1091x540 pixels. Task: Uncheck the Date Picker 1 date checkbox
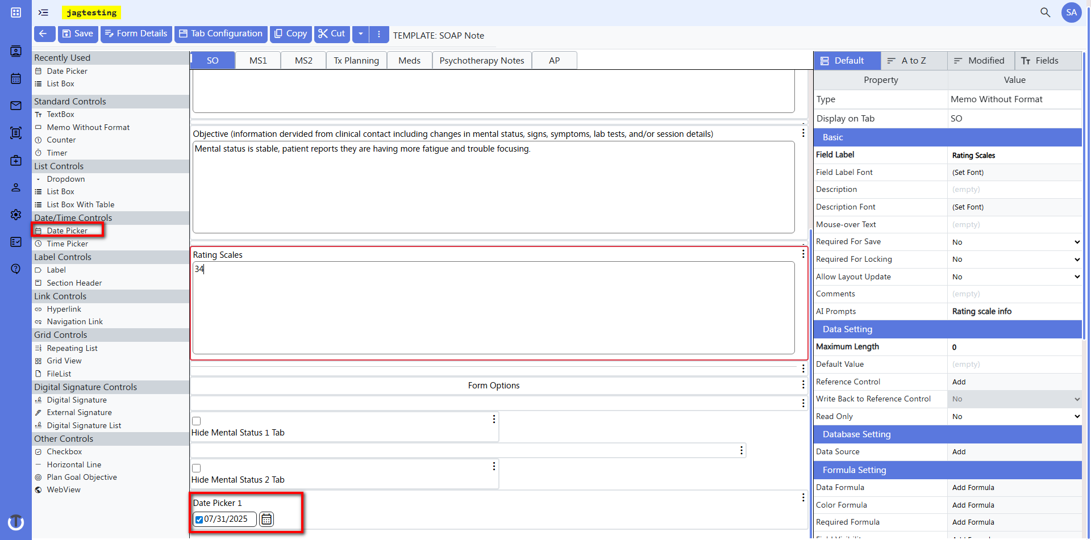[x=199, y=519]
